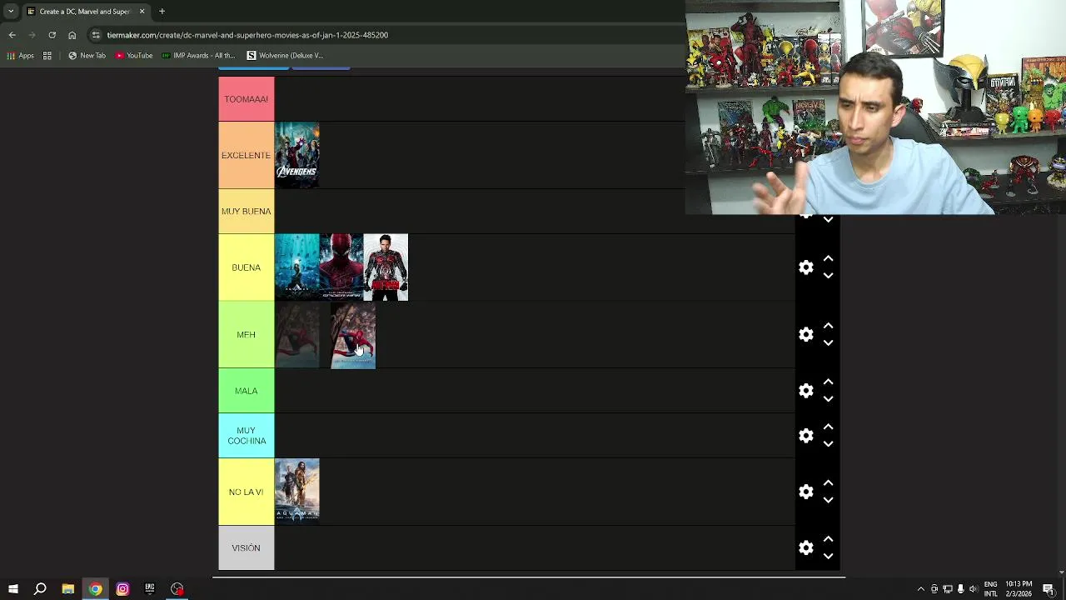Screen dimensions: 1066x600
Task: Open settings gear for BUENA tier
Action: 805,267
